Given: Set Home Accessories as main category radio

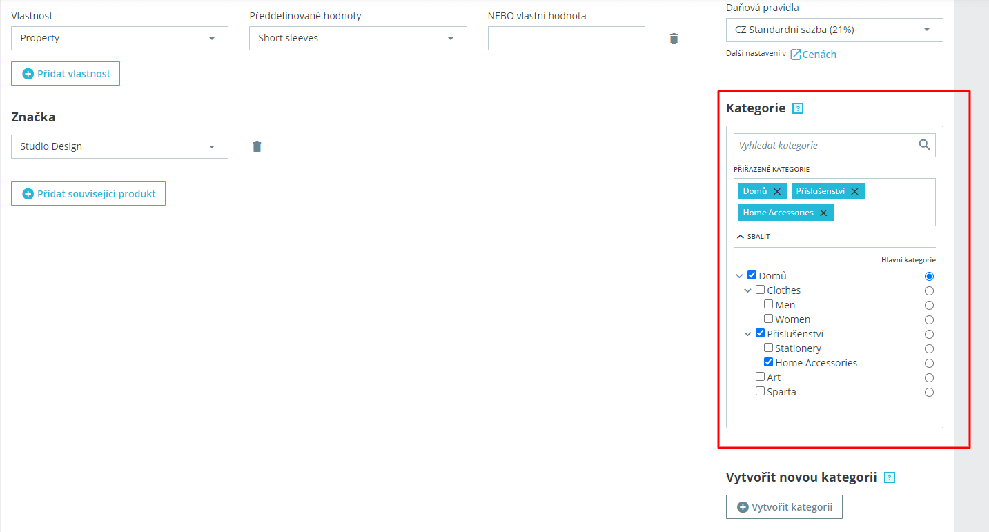Looking at the screenshot, I should [x=929, y=363].
